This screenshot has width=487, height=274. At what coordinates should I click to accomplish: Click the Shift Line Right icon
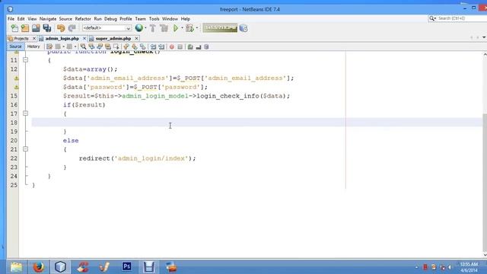pos(161,46)
